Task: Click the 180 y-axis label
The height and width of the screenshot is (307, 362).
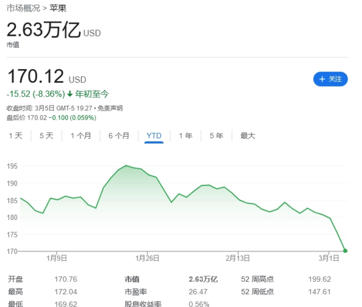Action: coord(12,218)
